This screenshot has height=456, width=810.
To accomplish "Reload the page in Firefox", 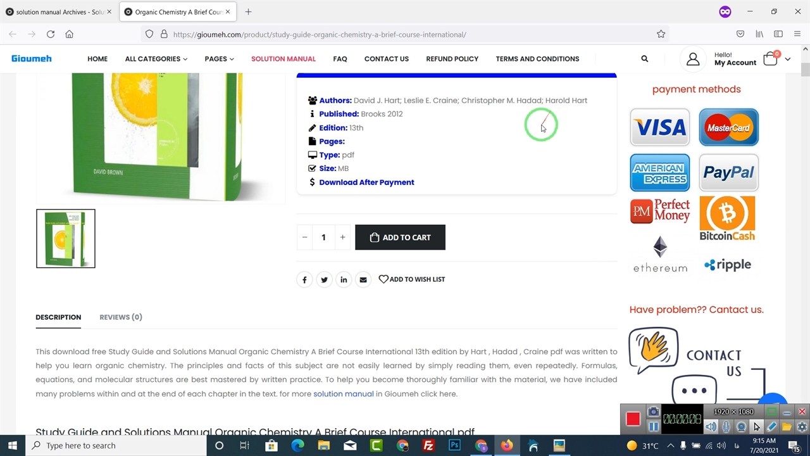I will (x=51, y=34).
